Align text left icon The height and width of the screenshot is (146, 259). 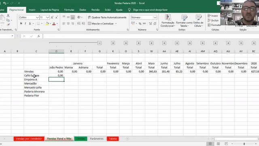64,24
